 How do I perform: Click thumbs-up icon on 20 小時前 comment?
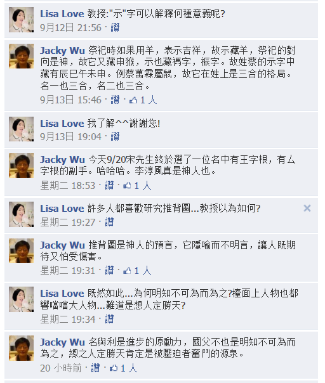(x=114, y=368)
